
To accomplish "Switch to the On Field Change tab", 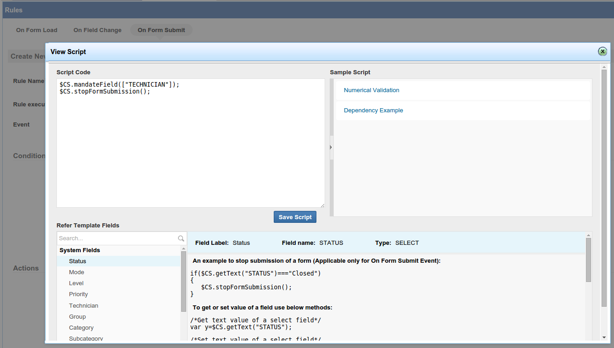I will tap(97, 30).
